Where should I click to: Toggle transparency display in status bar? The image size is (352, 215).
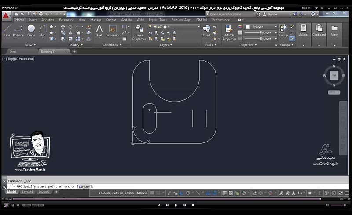tap(231, 193)
